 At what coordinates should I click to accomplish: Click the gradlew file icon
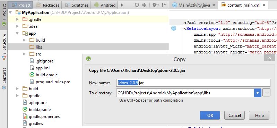pos(25,123)
